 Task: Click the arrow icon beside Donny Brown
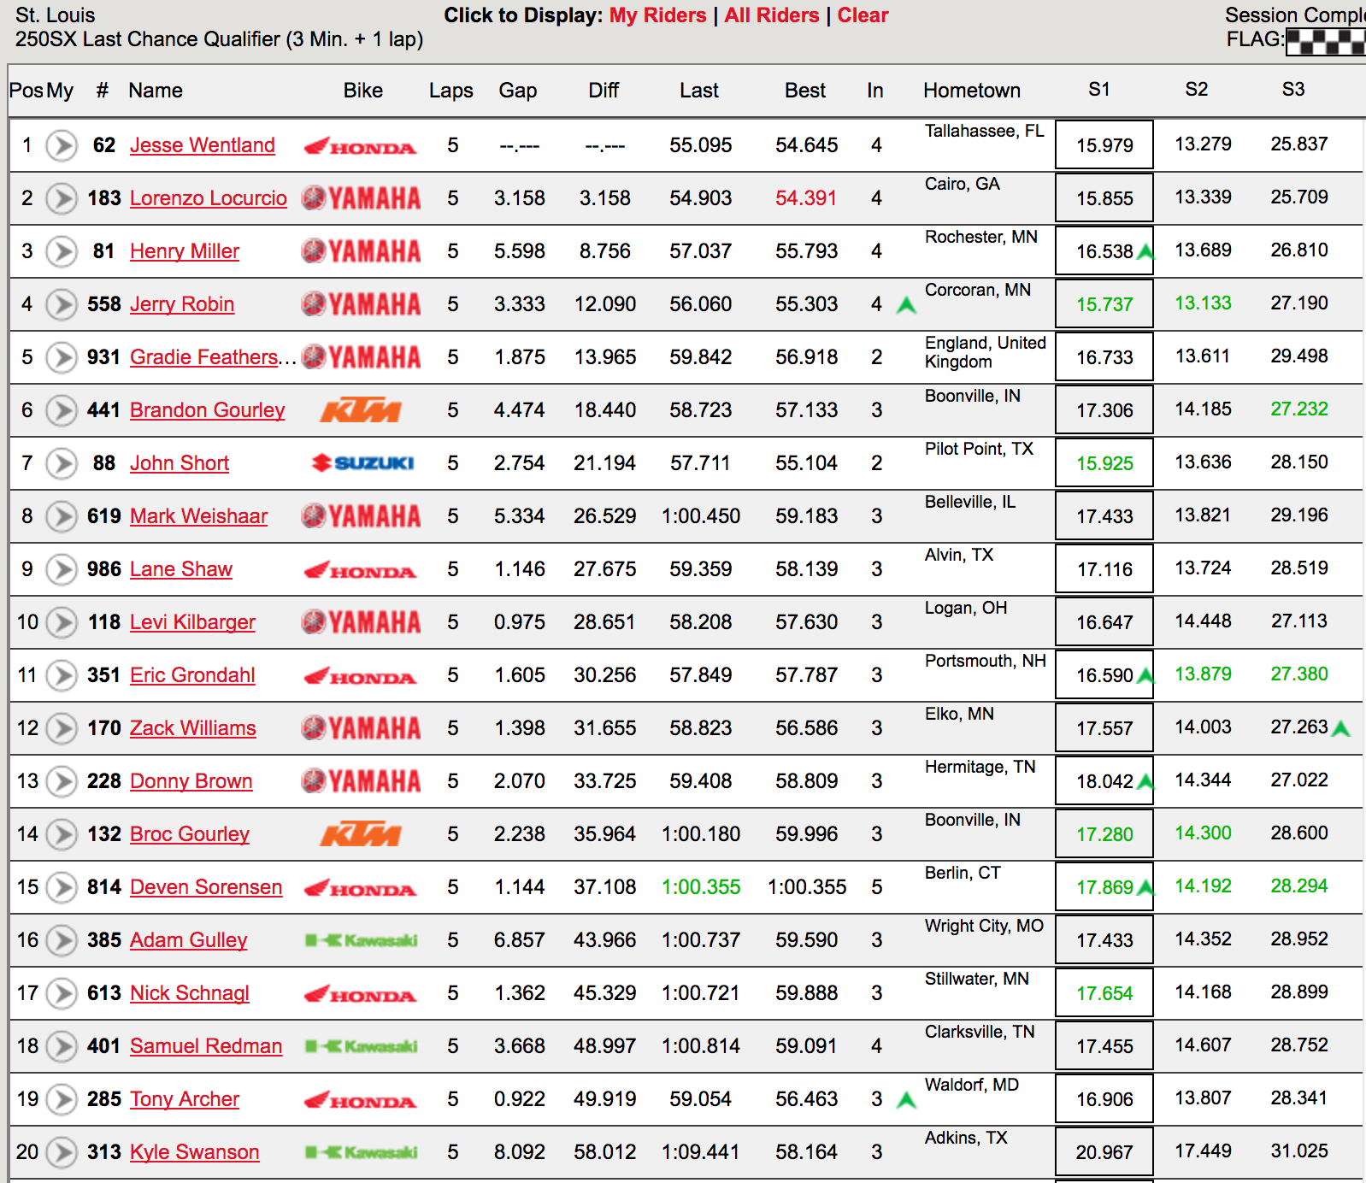click(62, 781)
